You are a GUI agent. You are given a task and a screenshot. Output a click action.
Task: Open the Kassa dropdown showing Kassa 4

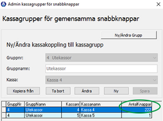click(x=101, y=80)
